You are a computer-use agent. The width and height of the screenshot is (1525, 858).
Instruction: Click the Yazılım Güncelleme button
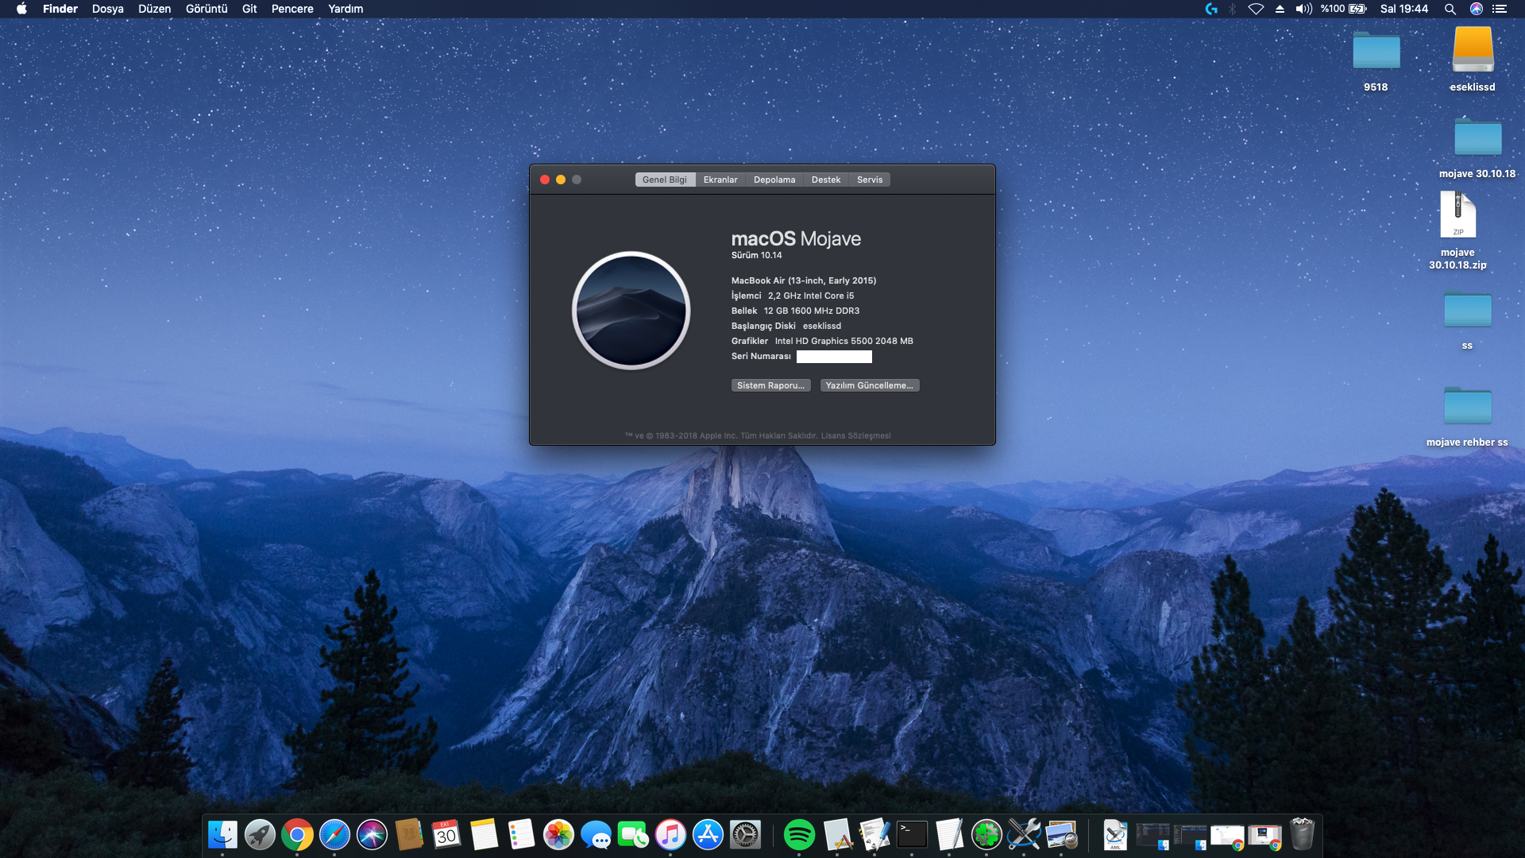869,385
